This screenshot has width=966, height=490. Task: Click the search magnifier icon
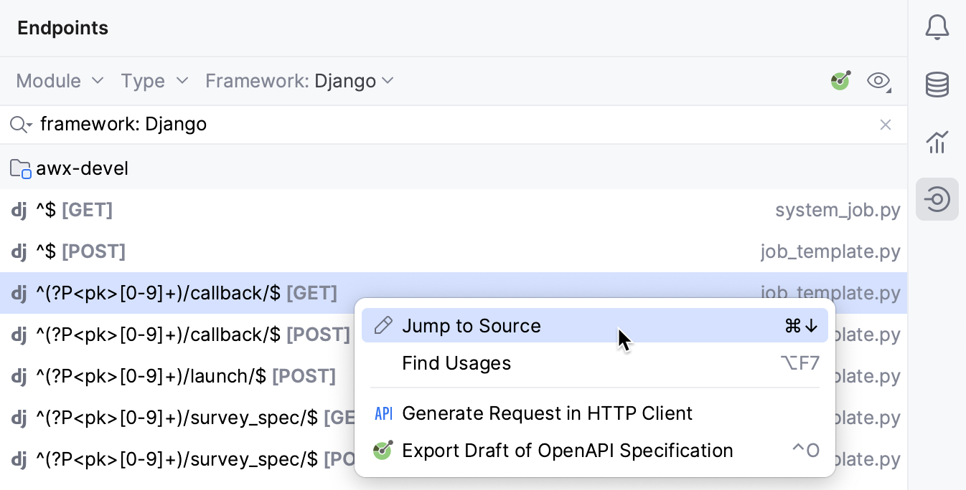tap(20, 125)
